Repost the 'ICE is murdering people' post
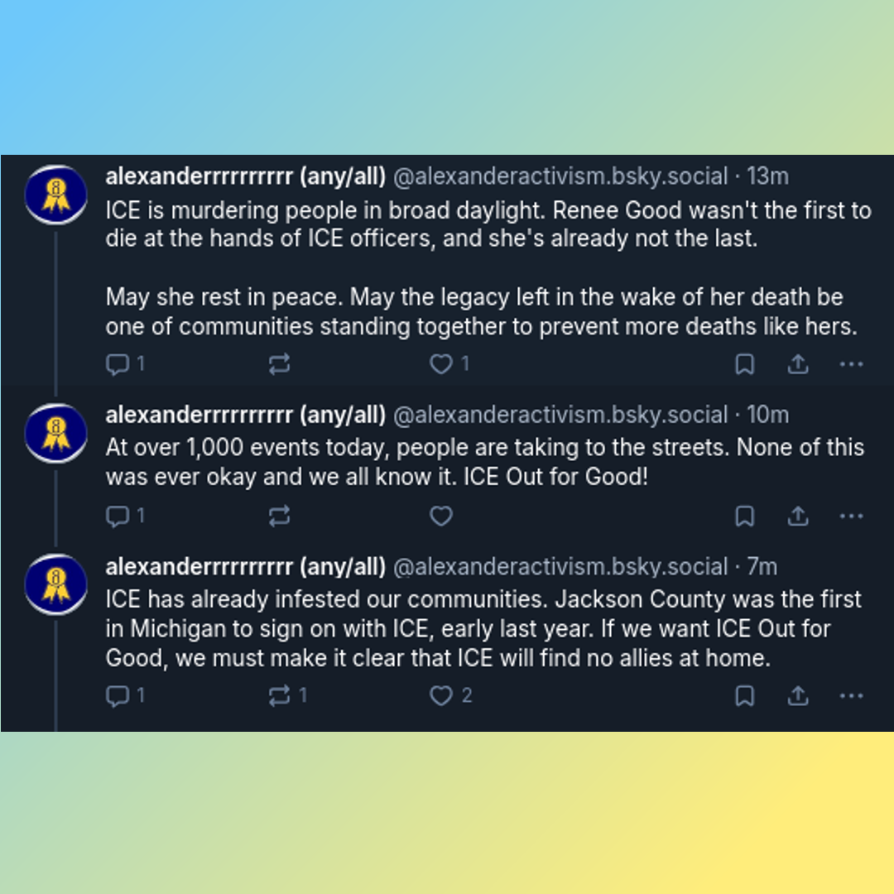The height and width of the screenshot is (894, 894). tap(280, 364)
